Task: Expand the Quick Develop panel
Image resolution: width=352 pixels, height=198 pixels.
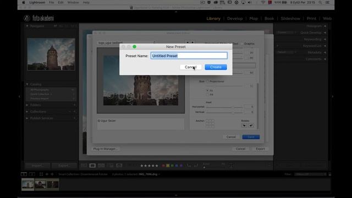Action: 325,33
